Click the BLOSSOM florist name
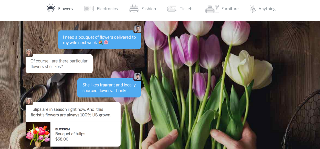This screenshot has height=149, width=320. click(62, 129)
